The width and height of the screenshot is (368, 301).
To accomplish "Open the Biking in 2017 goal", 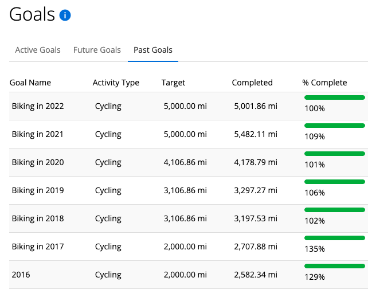I will 38,247.
